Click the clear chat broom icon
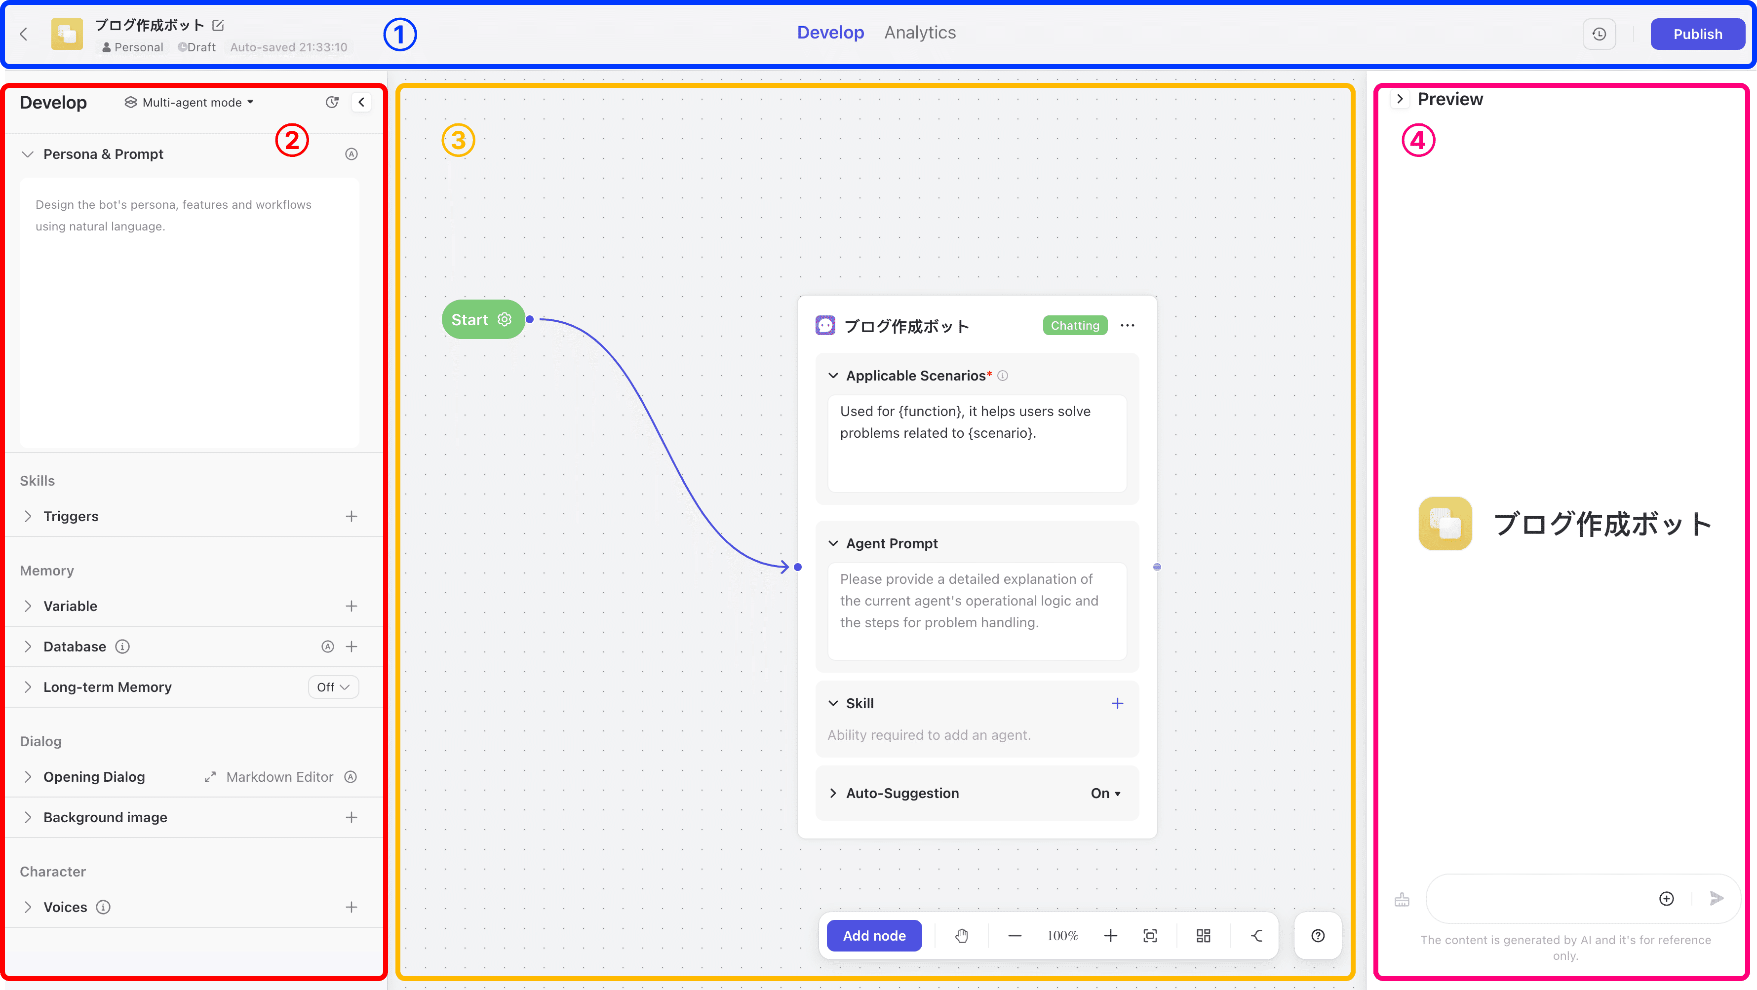Image resolution: width=1757 pixels, height=990 pixels. click(1403, 899)
